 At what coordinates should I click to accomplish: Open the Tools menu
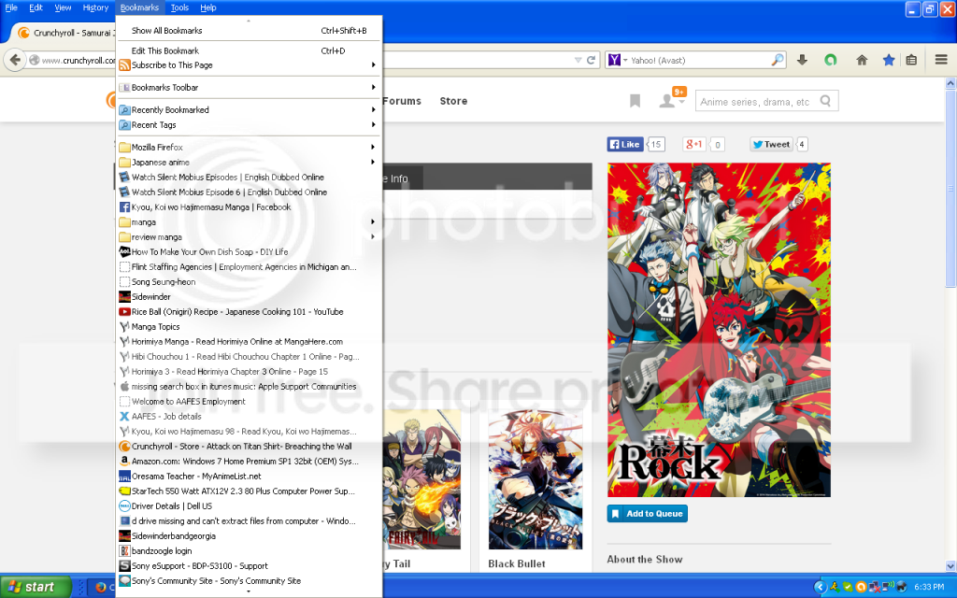click(x=179, y=7)
